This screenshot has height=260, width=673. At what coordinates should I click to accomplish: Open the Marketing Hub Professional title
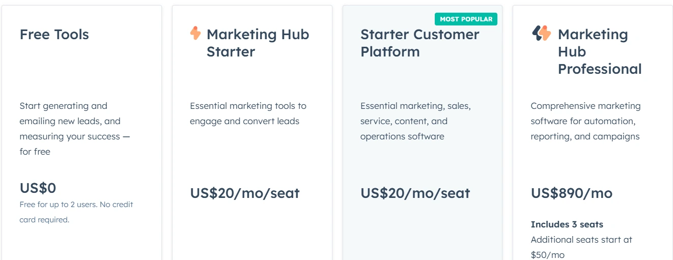(600, 52)
